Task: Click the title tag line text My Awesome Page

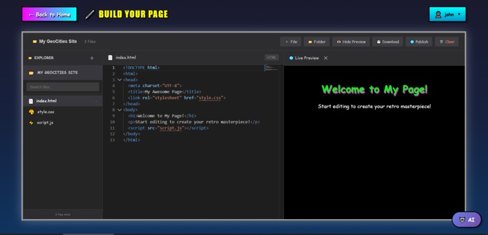Action: 163,92
